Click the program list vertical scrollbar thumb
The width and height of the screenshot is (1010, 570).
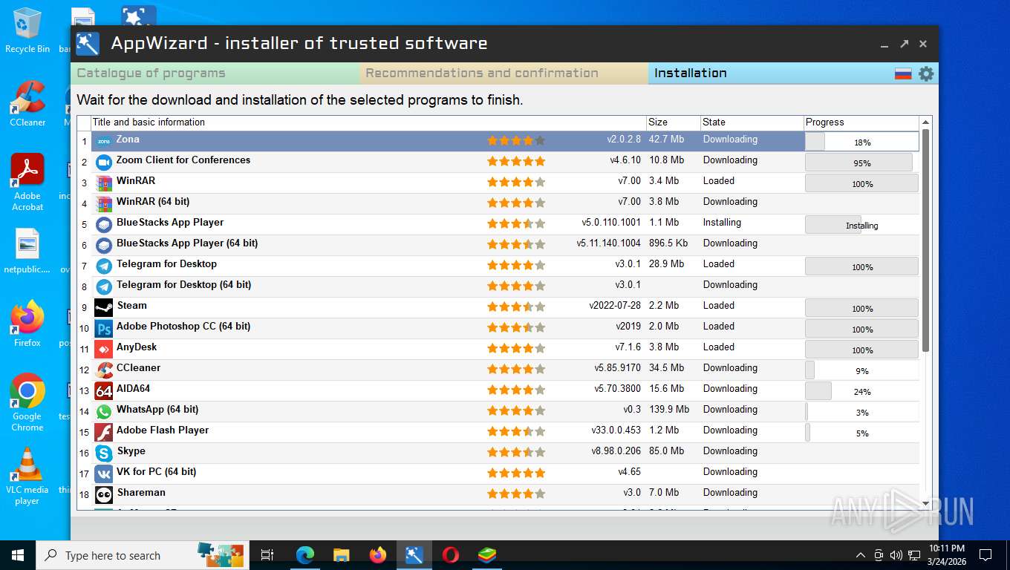pos(925,240)
